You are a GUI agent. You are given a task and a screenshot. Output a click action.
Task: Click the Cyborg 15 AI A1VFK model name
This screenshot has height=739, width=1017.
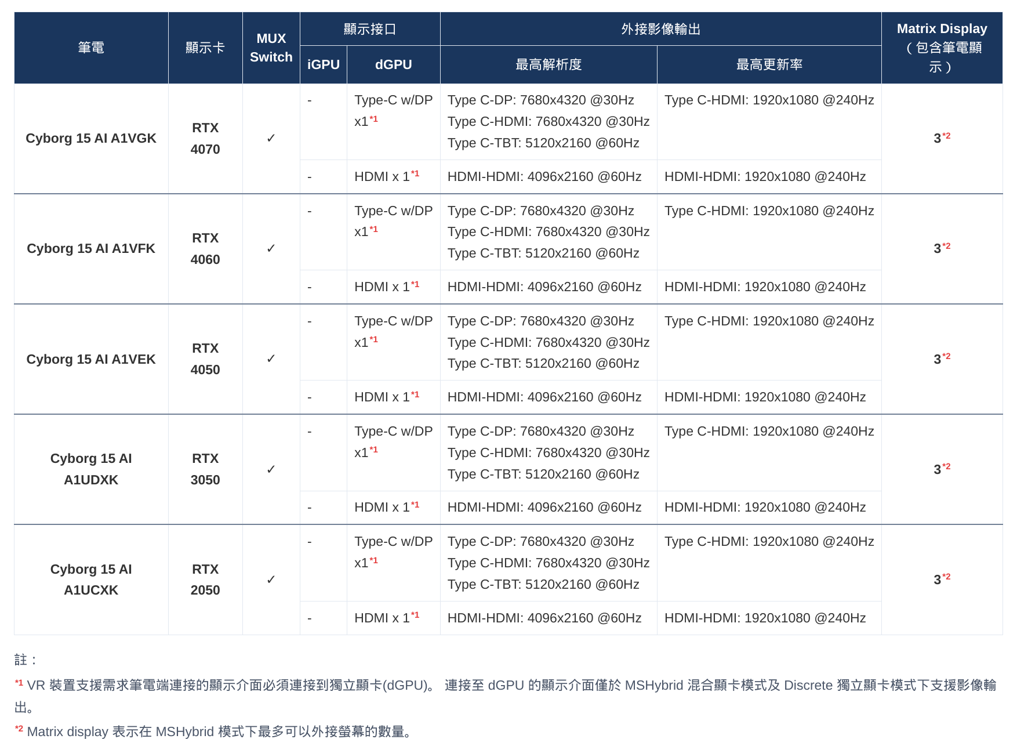coord(91,248)
